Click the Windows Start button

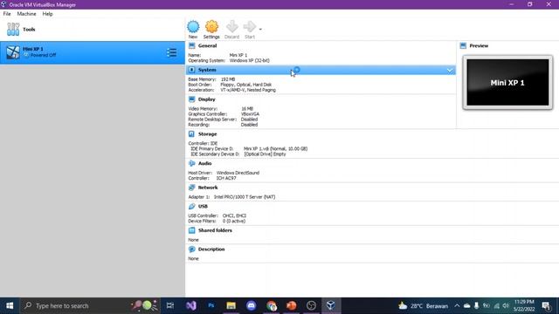10,306
